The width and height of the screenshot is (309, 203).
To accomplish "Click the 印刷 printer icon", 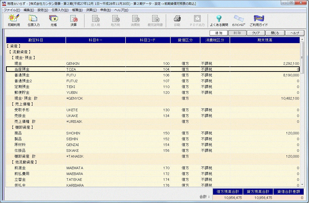I will [x=177, y=20].
